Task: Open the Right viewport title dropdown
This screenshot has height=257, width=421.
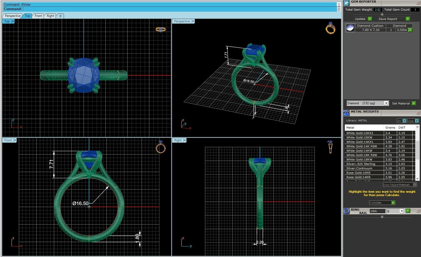Action: [x=185, y=140]
